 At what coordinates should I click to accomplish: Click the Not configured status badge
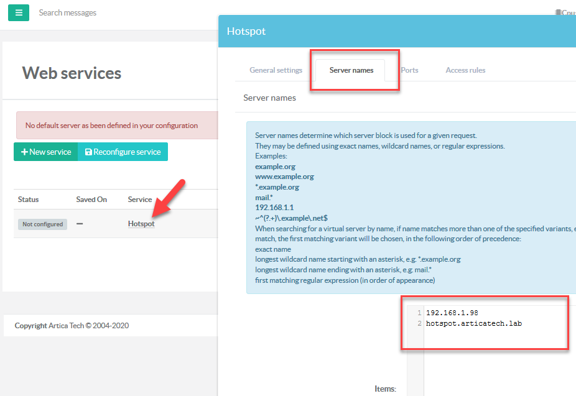[x=43, y=224]
